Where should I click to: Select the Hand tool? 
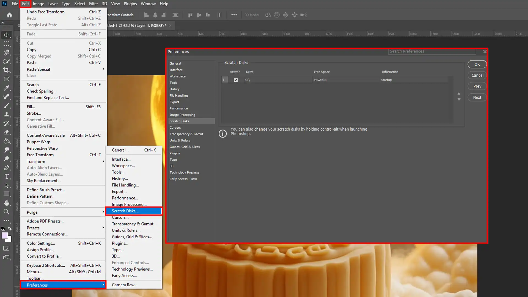click(x=6, y=203)
